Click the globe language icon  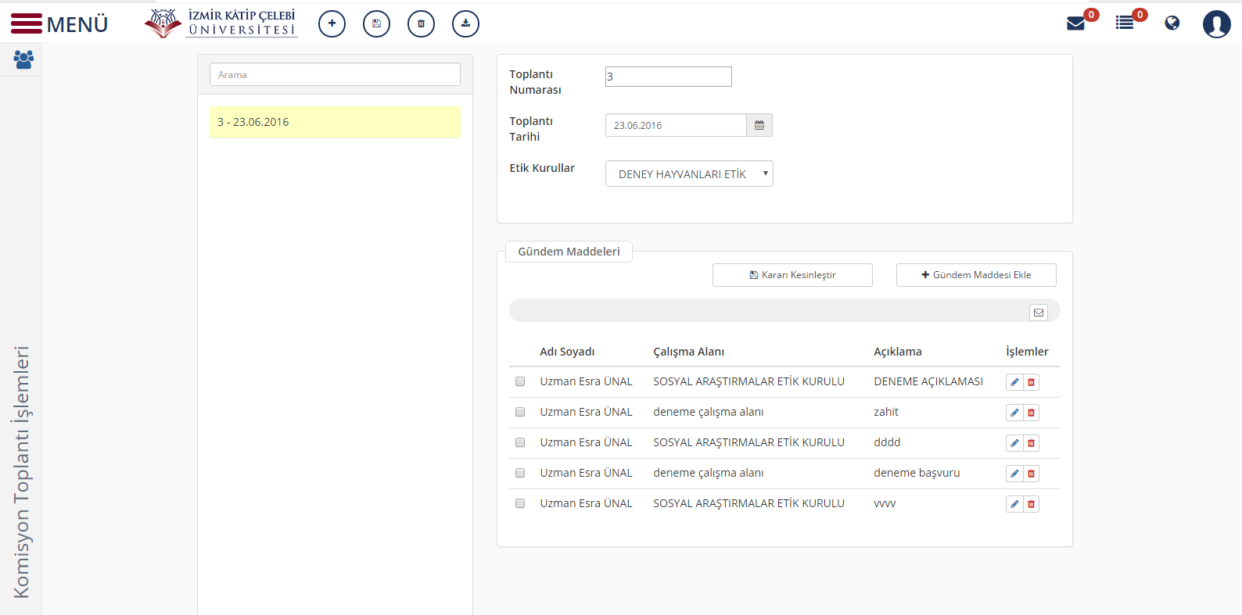(1172, 23)
